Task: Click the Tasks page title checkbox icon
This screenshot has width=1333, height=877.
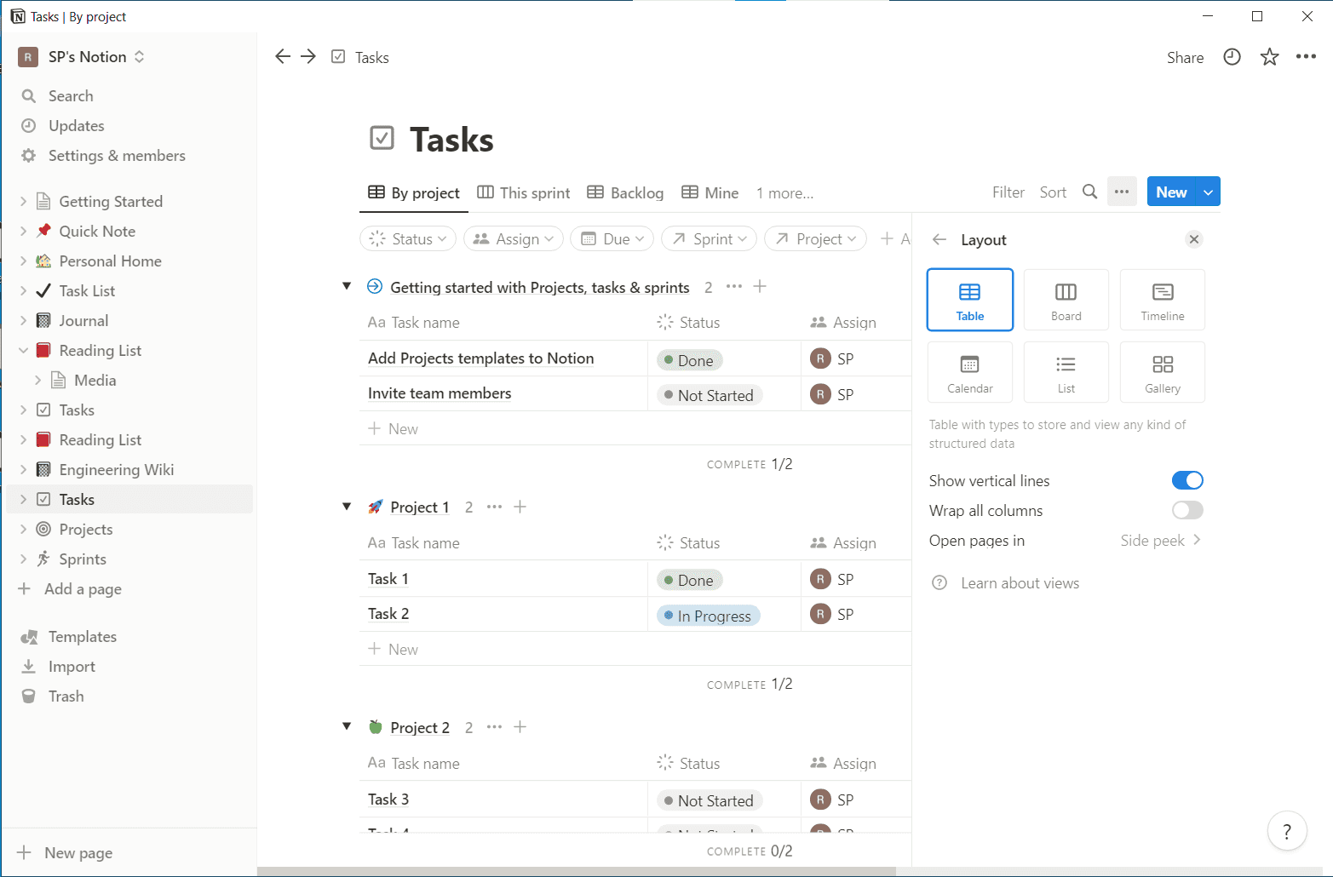Action: coord(382,138)
